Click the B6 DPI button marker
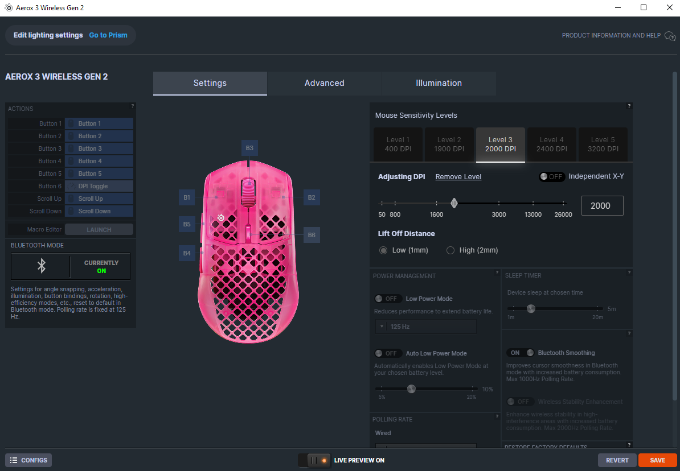 point(312,235)
